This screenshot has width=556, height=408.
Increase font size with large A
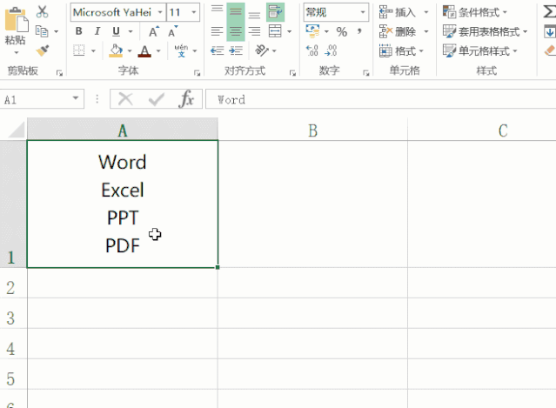pos(153,31)
